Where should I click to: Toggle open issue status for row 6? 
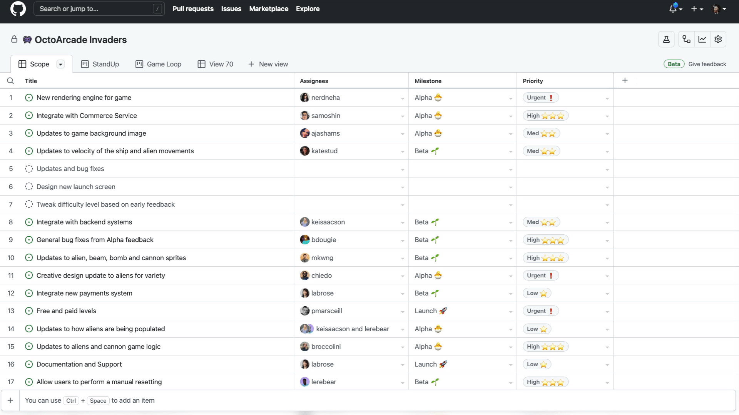click(29, 186)
